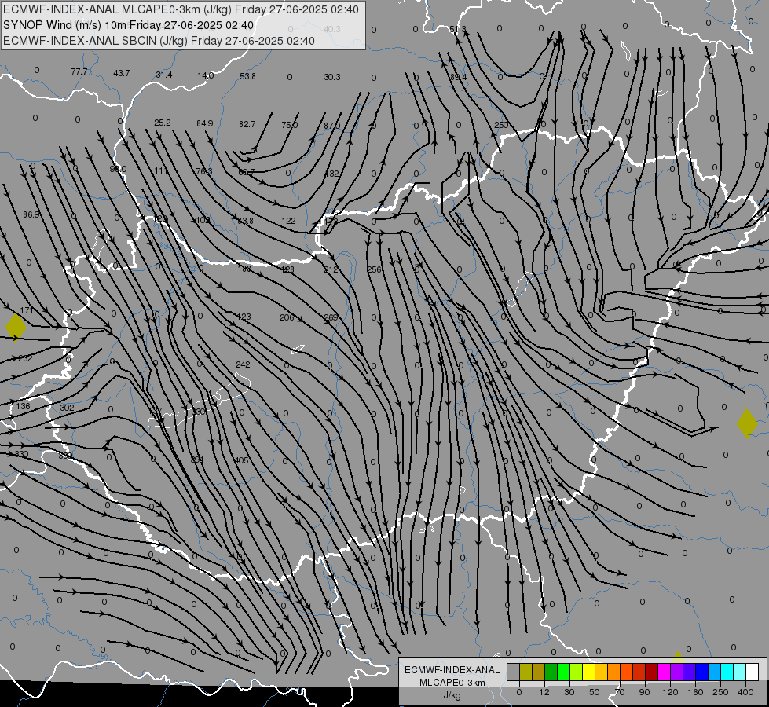Click the MLCAPE0-3km title line in the header
The image size is (769, 707).
181,9
